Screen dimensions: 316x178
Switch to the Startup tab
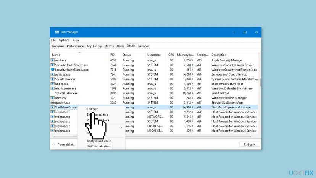tap(109, 46)
